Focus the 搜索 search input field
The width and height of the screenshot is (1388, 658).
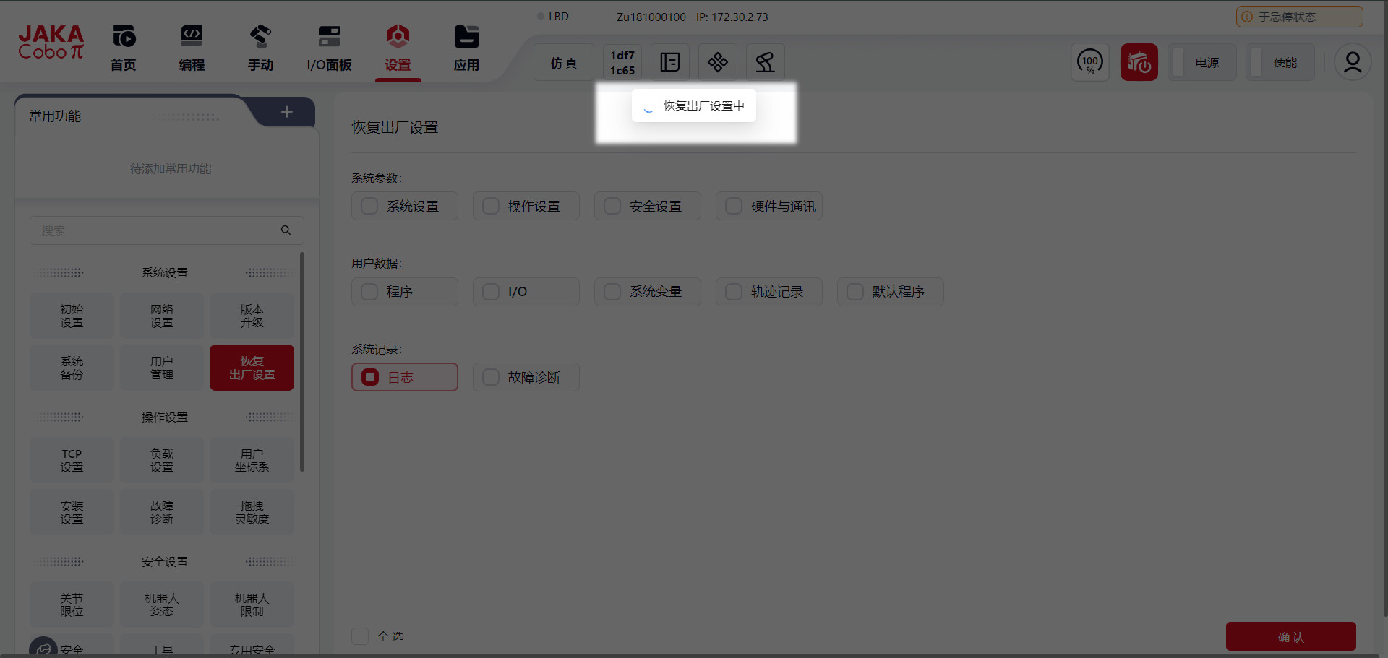tap(155, 230)
